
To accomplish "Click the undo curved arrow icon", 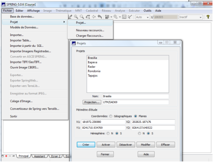I will (99, 17).
